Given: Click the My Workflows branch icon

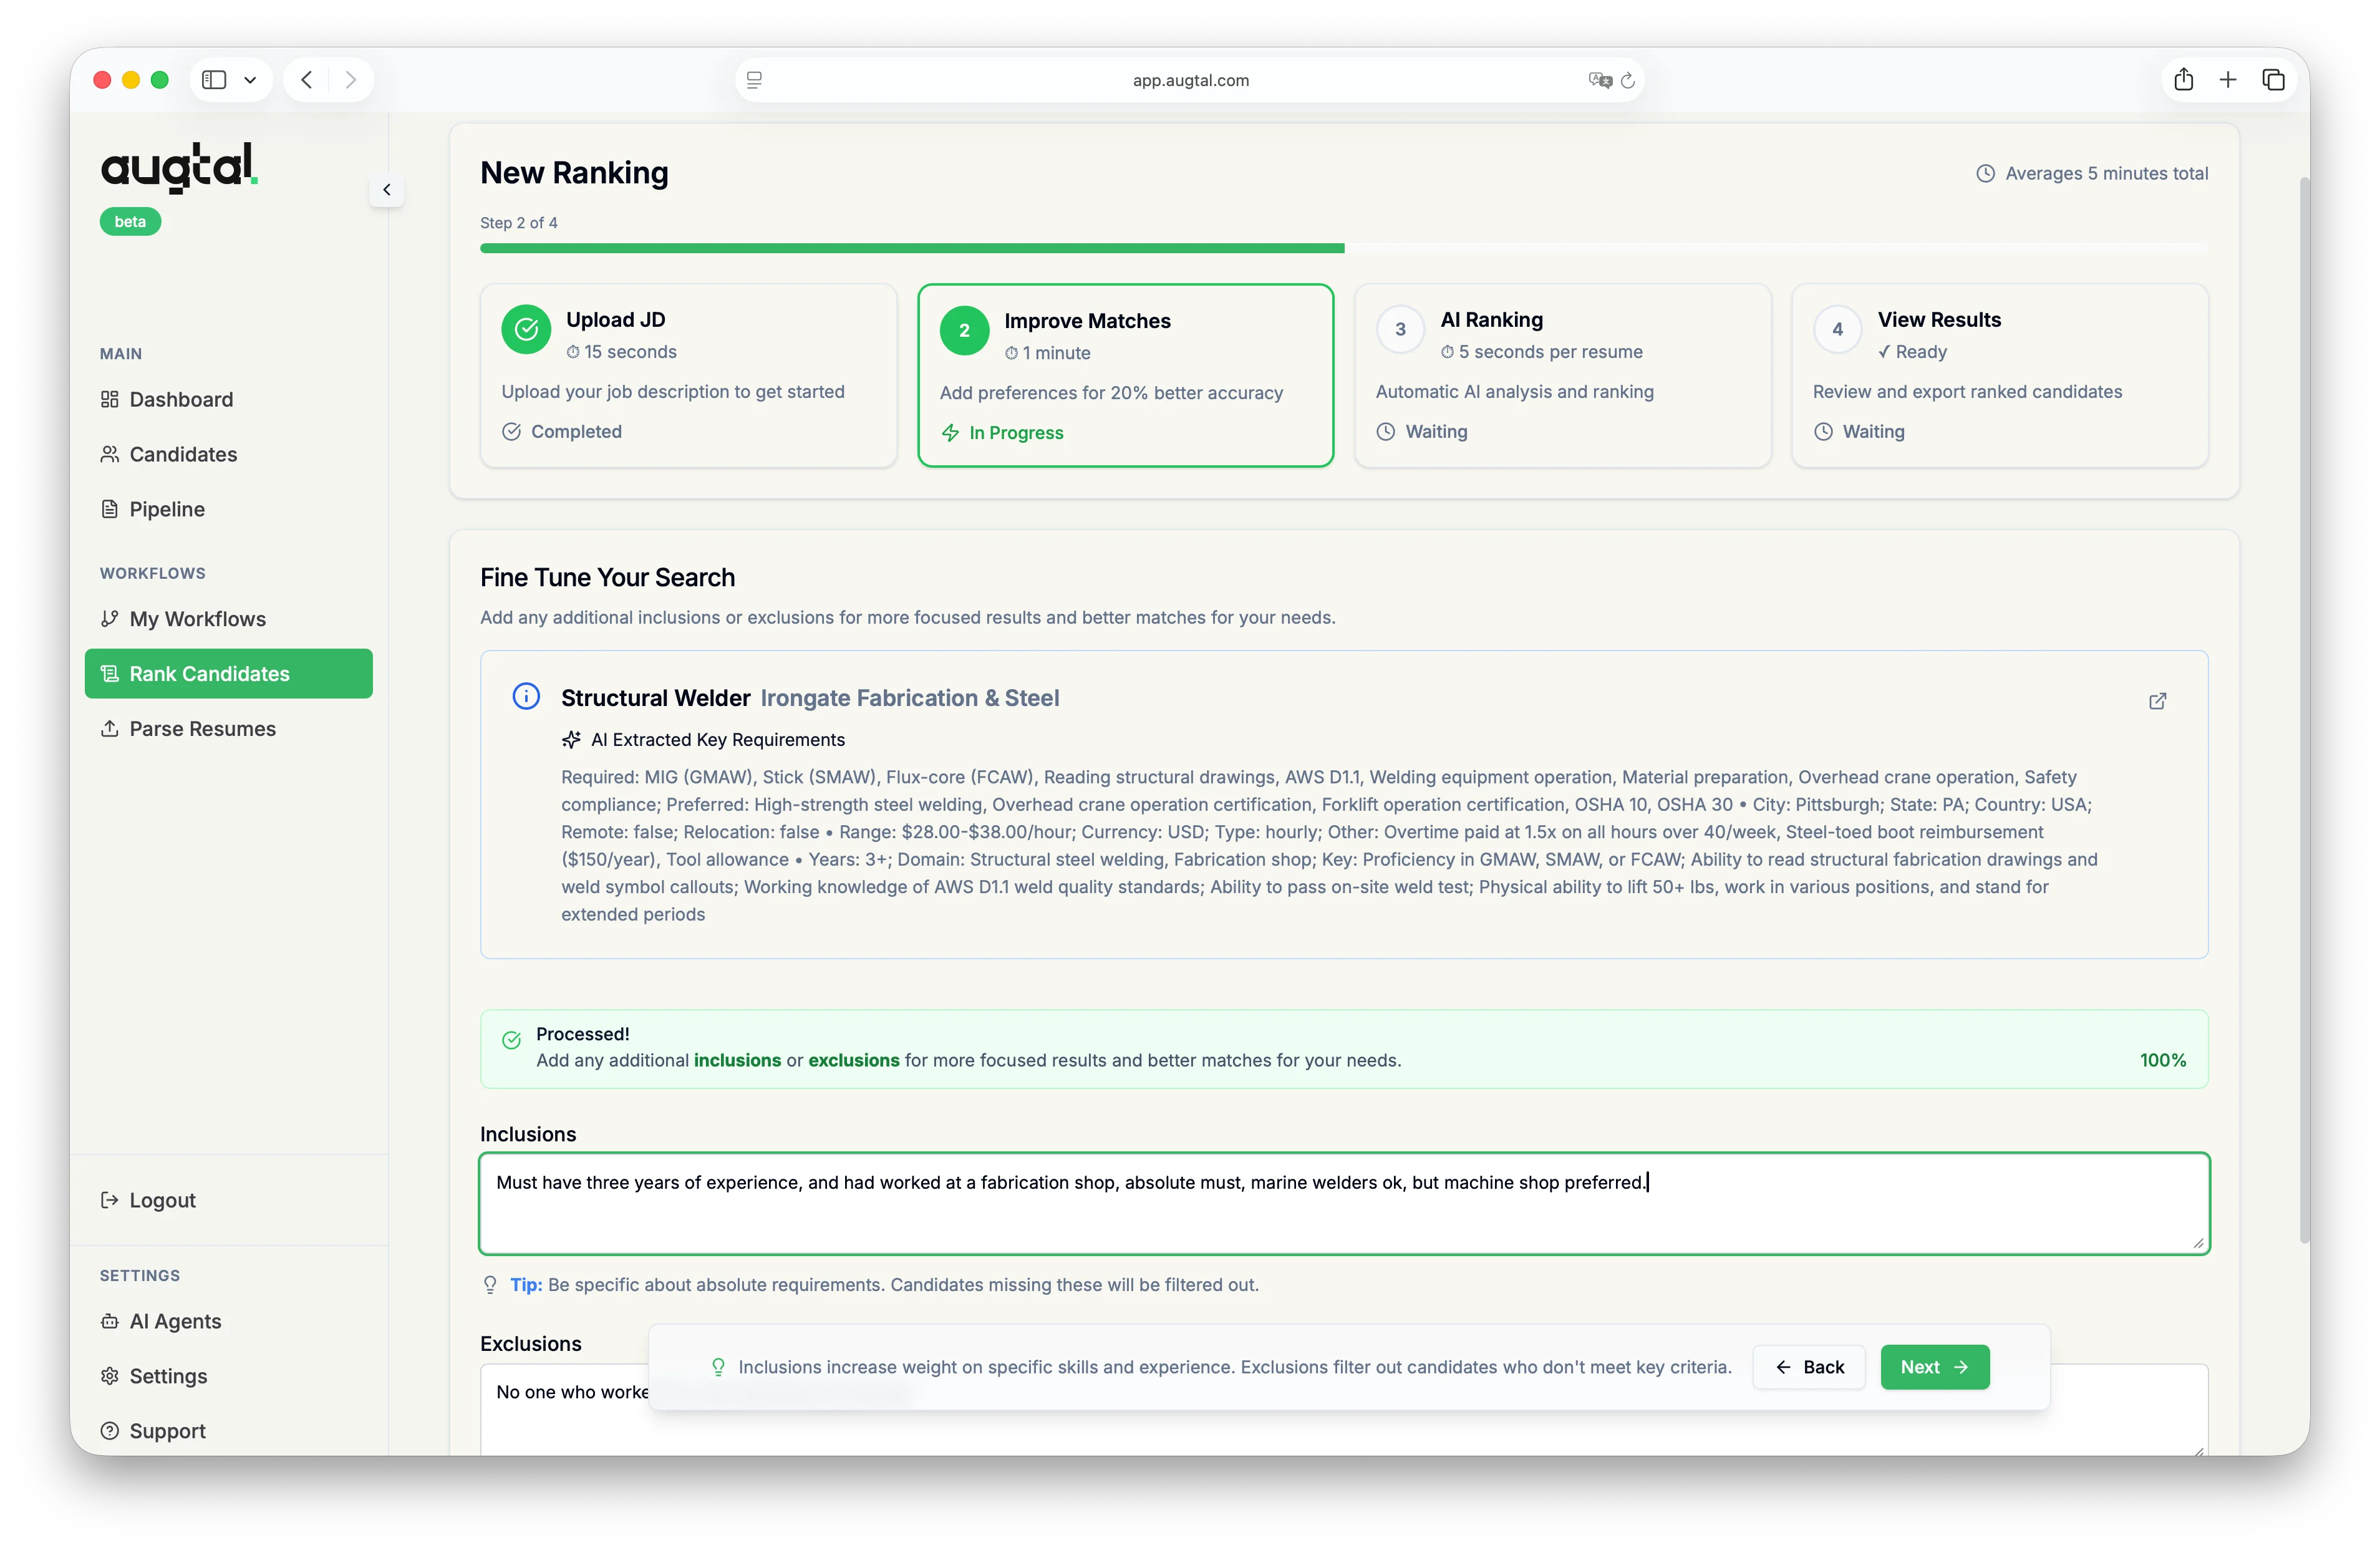Looking at the screenshot, I should (110, 618).
